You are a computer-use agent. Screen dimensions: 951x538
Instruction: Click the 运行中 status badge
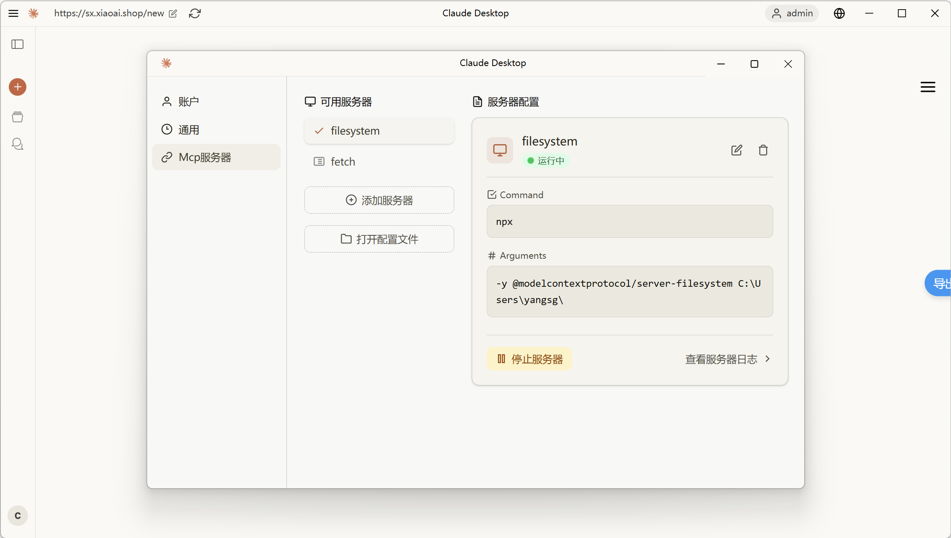[546, 161]
